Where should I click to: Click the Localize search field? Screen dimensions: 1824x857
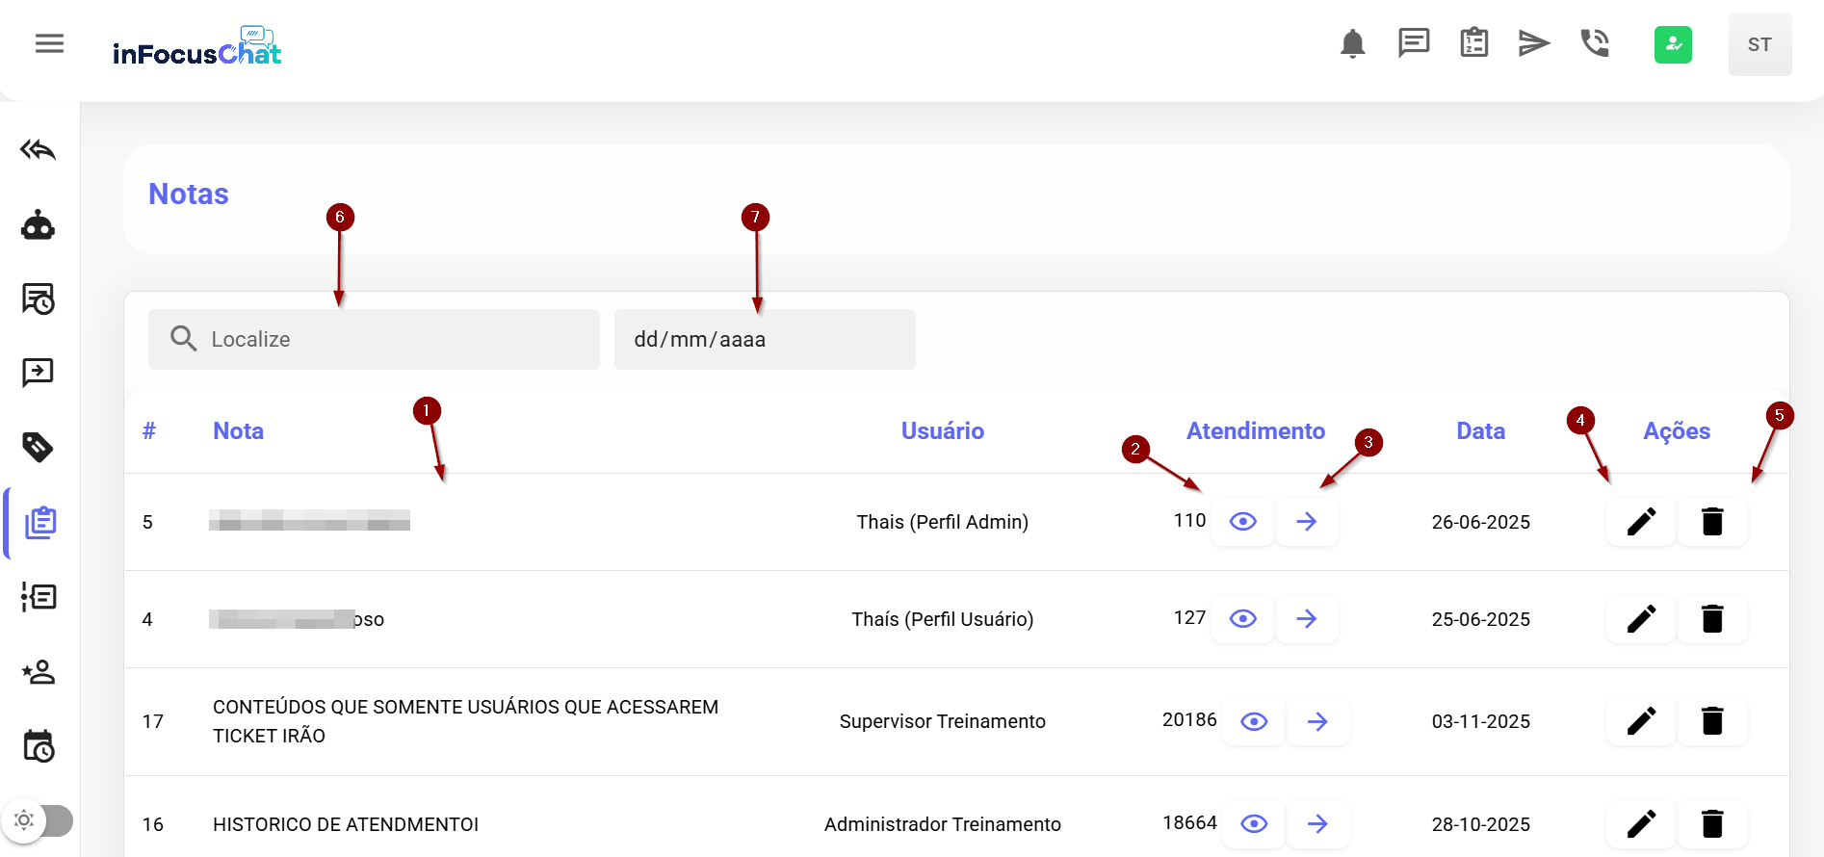tap(385, 340)
